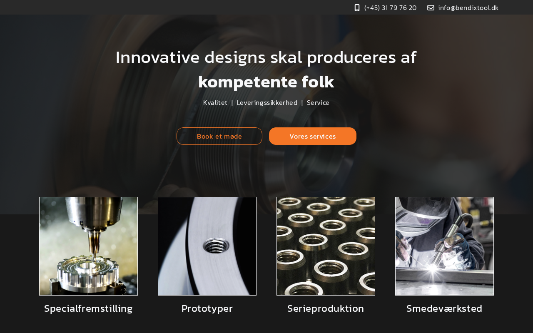Viewport: 533px width, 333px height.
Task: Click the mobile phone icon in top bar
Action: pos(357,7)
